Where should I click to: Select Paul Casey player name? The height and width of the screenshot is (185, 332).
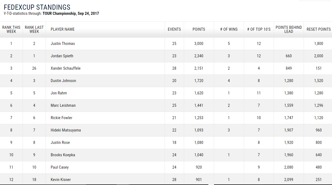[x=60, y=167]
